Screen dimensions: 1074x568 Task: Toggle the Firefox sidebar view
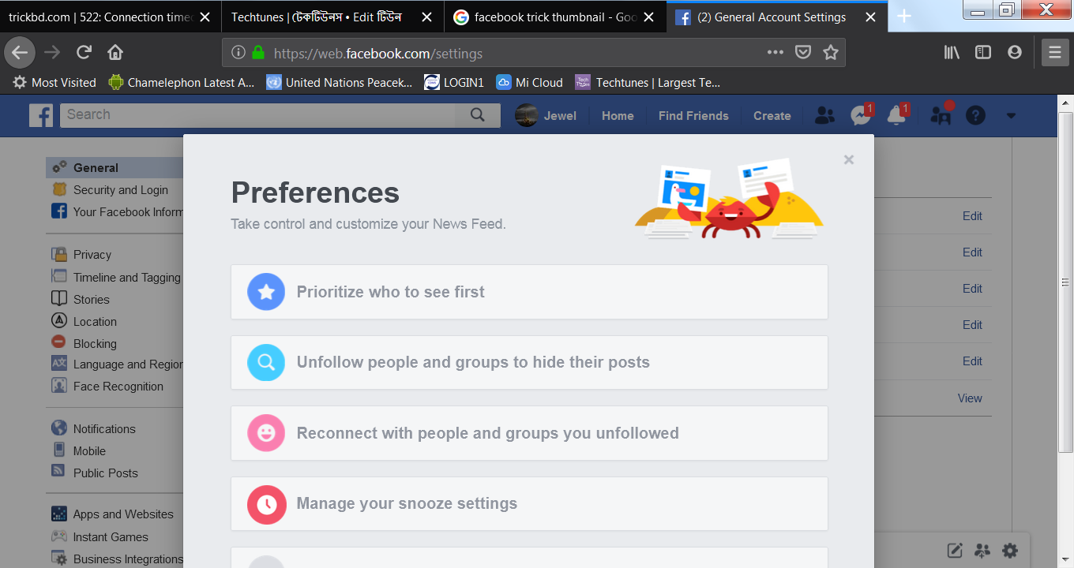click(x=982, y=52)
